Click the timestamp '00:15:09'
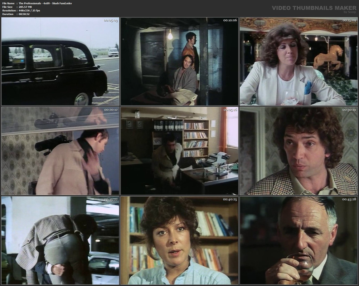Image resolution: width=359 pixels, height=286 pixels. click(349, 20)
